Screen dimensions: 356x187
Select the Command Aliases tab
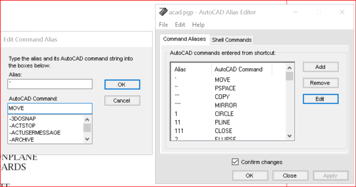[x=184, y=39]
